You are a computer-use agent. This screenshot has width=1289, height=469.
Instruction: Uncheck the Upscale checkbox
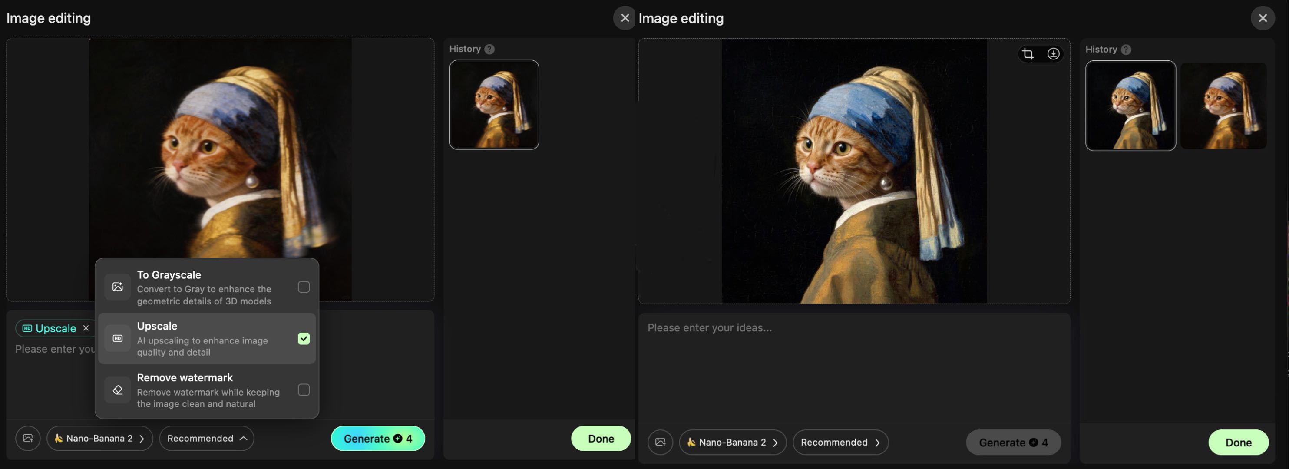tap(304, 338)
